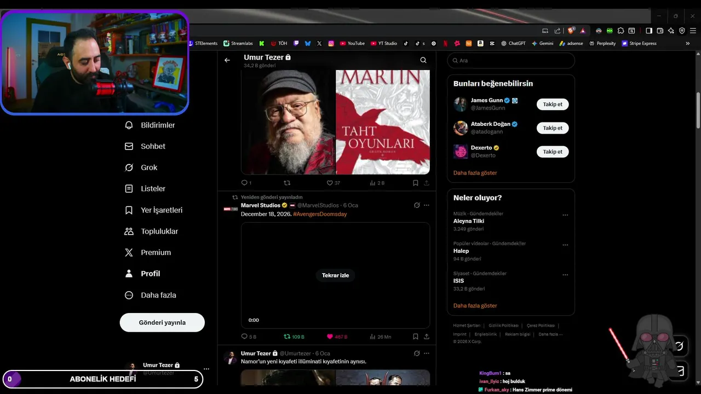Screen dimensions: 701x394
Task: Open Grok icon on Marvel Studios post
Action: tap(417, 205)
